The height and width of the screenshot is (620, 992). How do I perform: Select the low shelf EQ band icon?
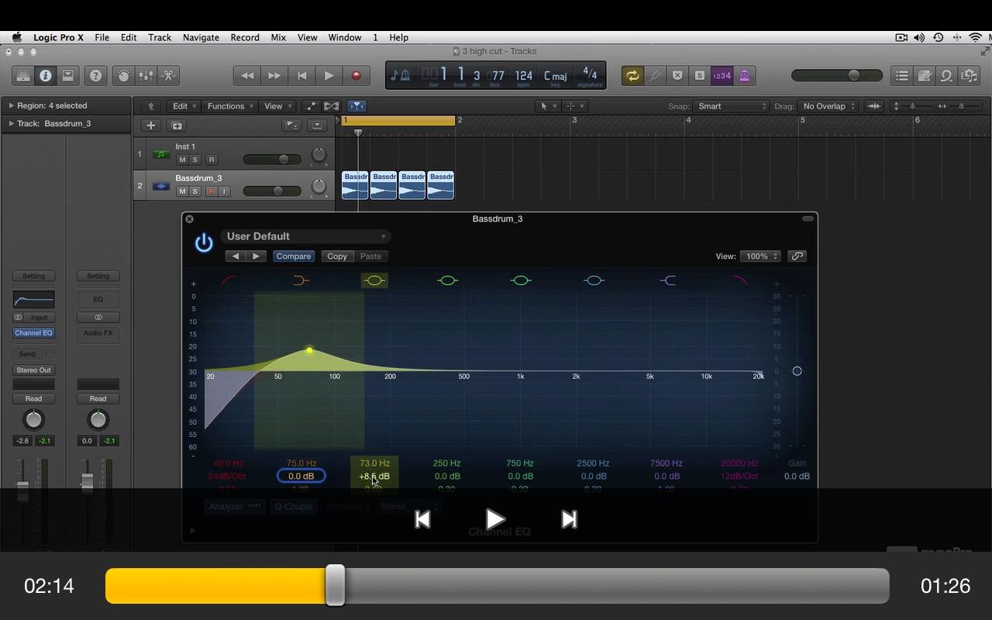pyautogui.click(x=301, y=281)
